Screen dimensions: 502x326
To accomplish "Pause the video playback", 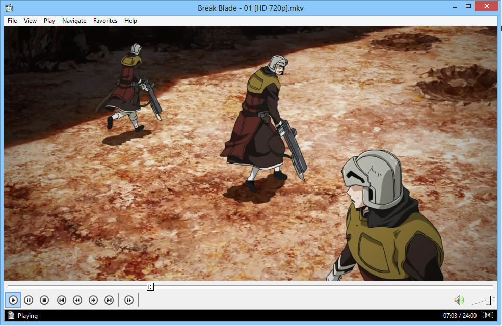I will [x=29, y=300].
